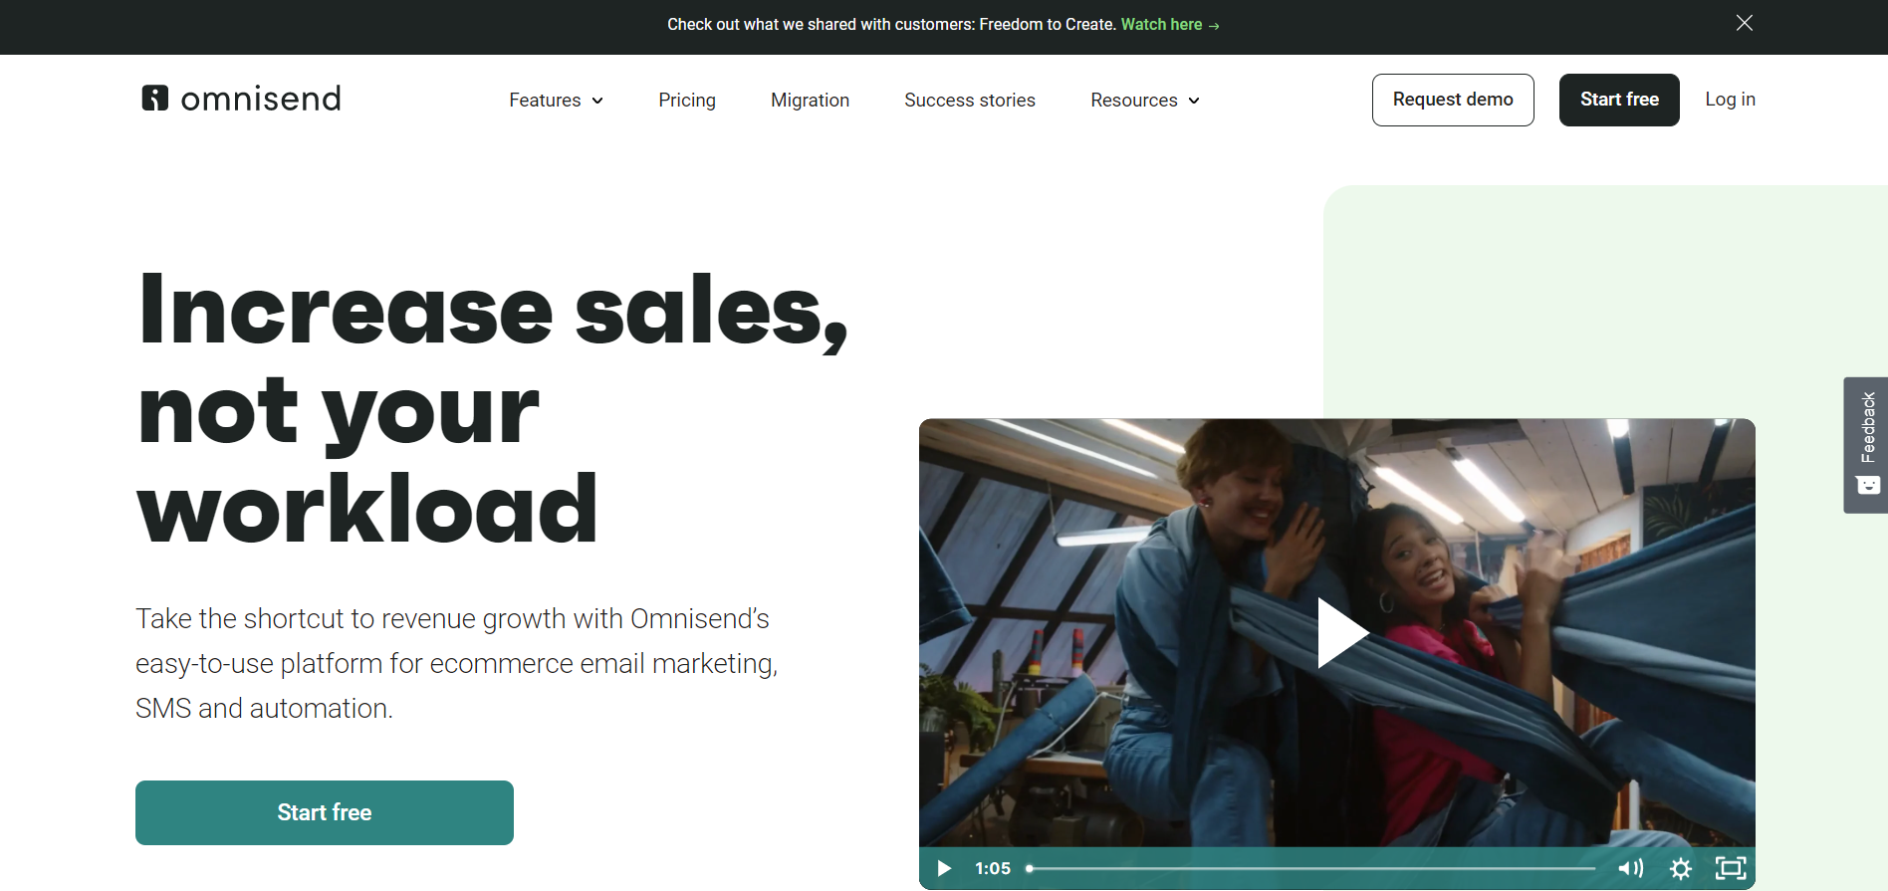Open video settings gear
The width and height of the screenshot is (1888, 891).
click(1681, 868)
